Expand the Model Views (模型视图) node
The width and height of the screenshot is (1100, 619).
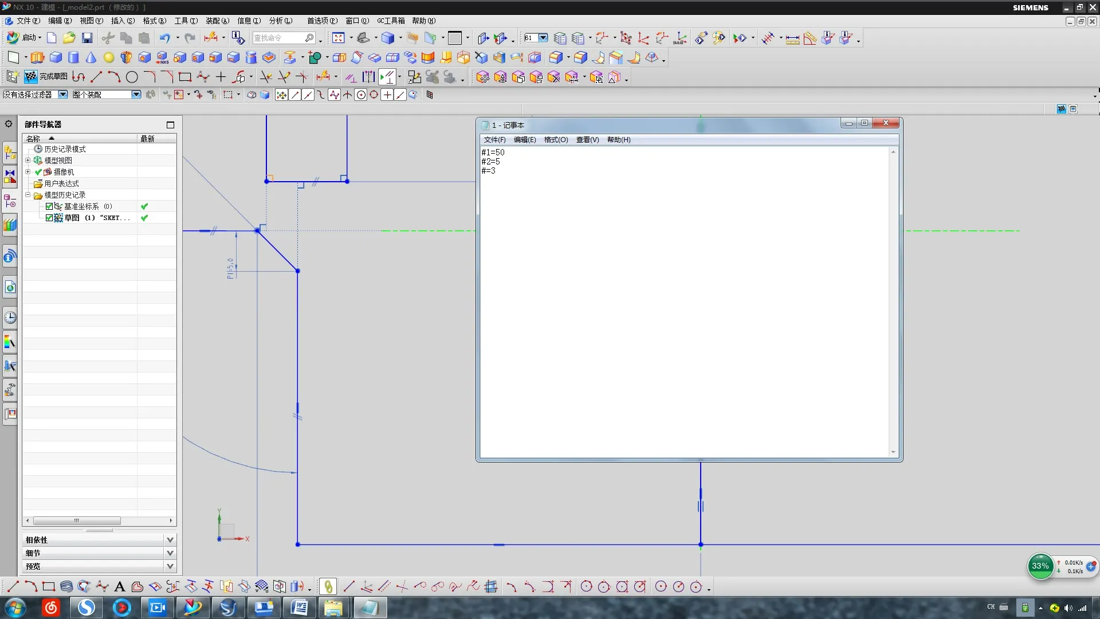click(27, 160)
